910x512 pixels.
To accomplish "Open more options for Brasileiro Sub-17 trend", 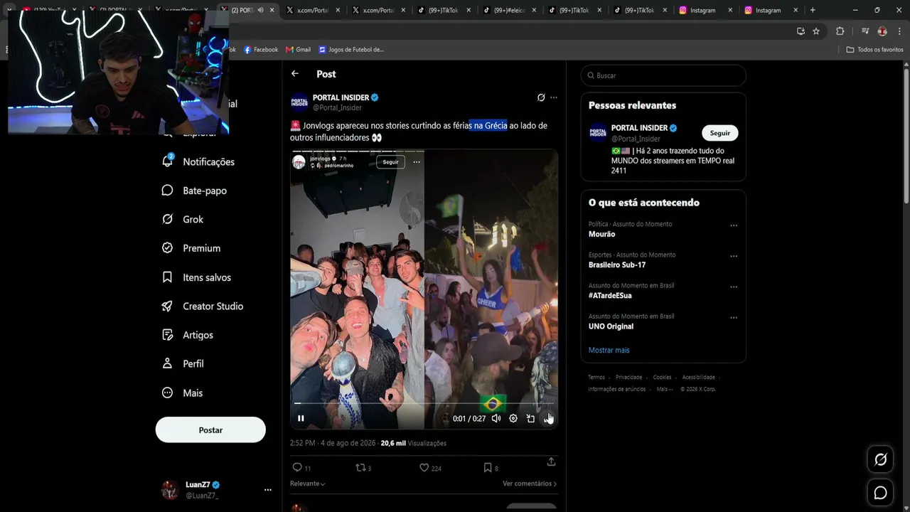I will [x=734, y=256].
